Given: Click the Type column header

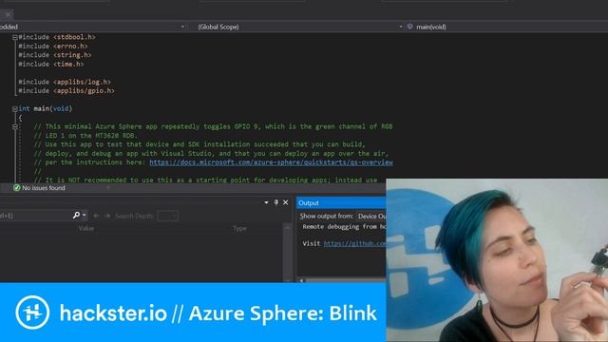Looking at the screenshot, I should tap(239, 228).
